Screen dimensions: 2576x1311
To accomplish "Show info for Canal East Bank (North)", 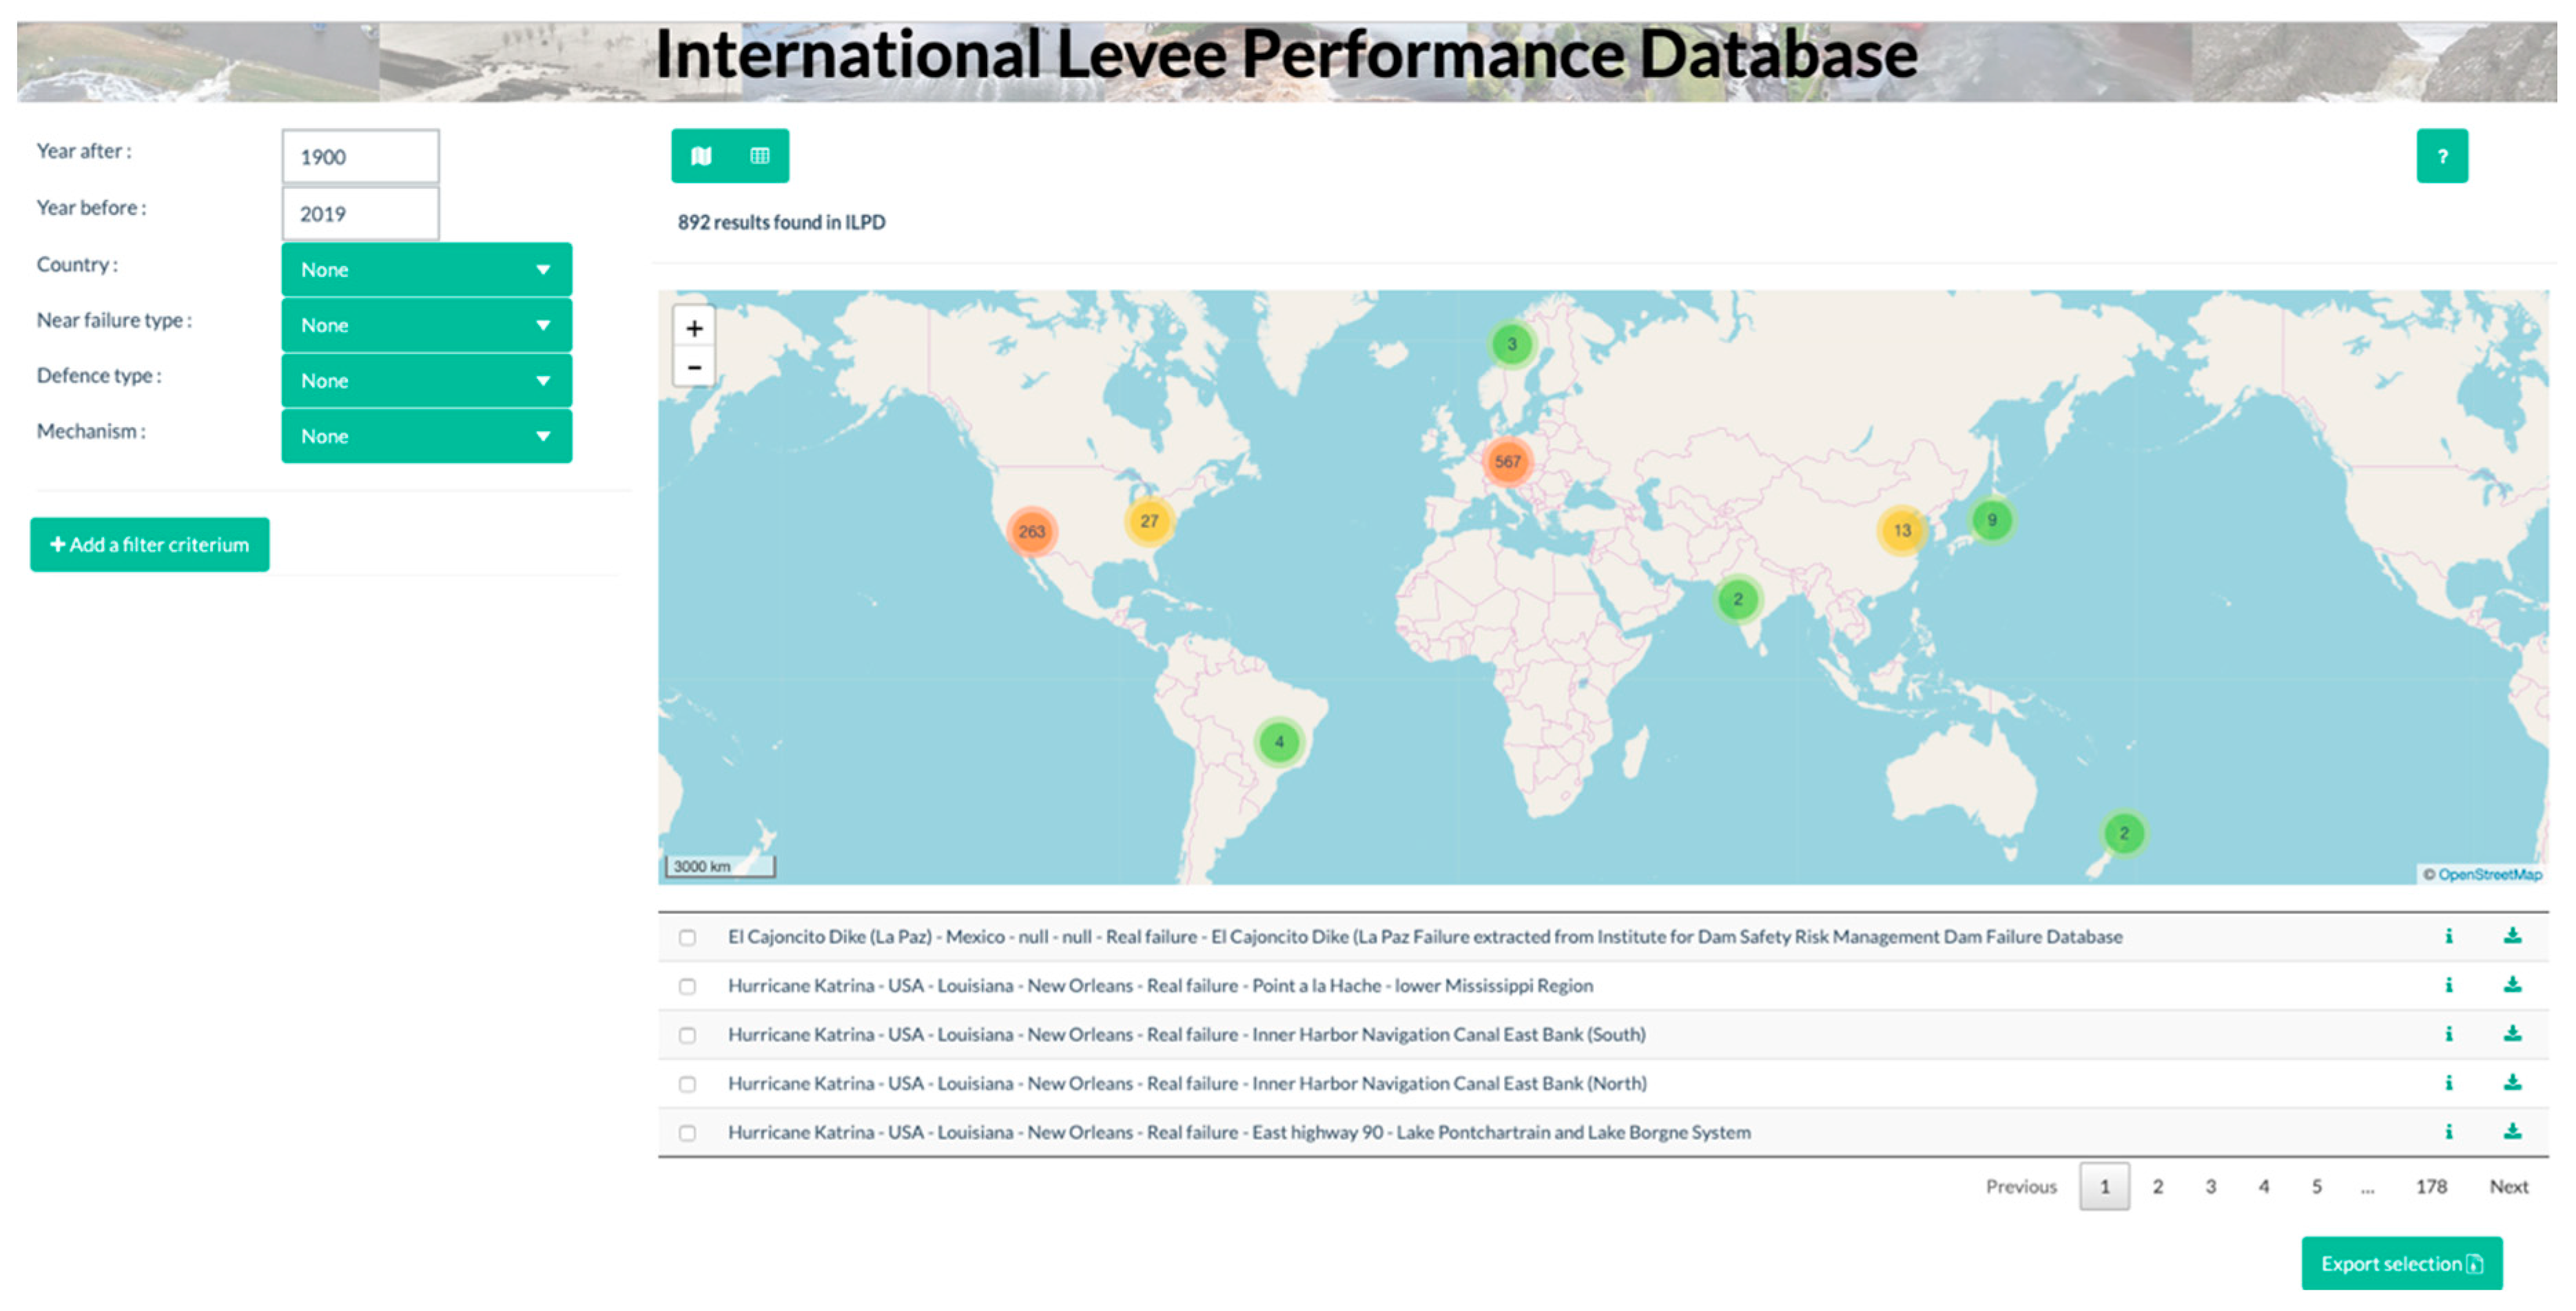I will point(2448,1083).
